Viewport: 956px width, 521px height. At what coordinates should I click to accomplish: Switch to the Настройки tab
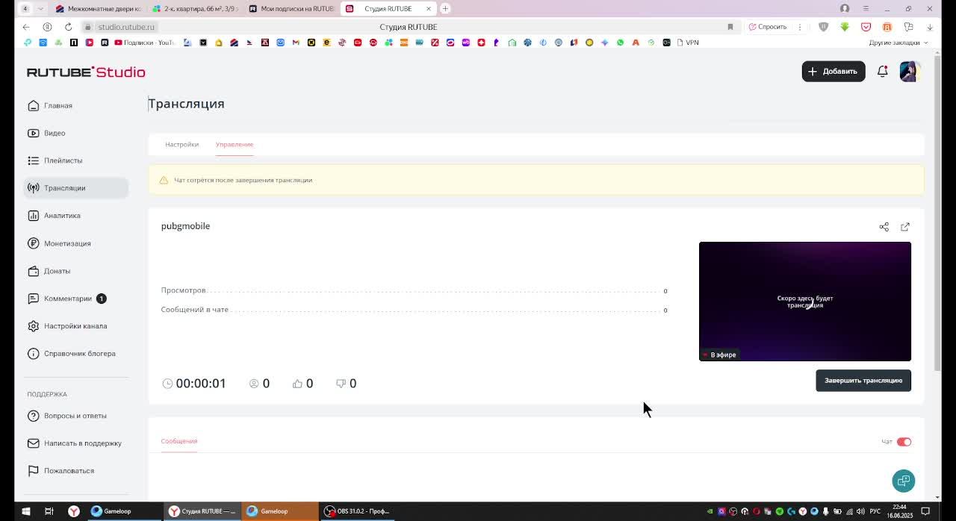181,144
